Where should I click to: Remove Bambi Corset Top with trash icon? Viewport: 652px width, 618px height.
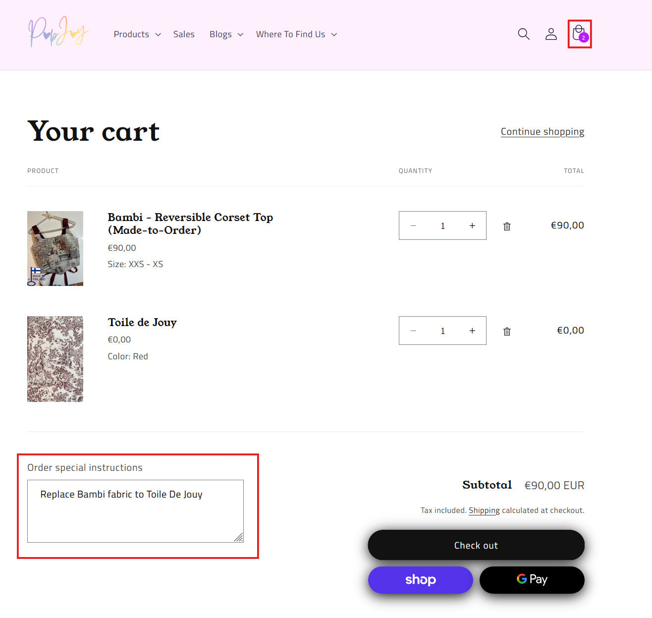pyautogui.click(x=507, y=226)
